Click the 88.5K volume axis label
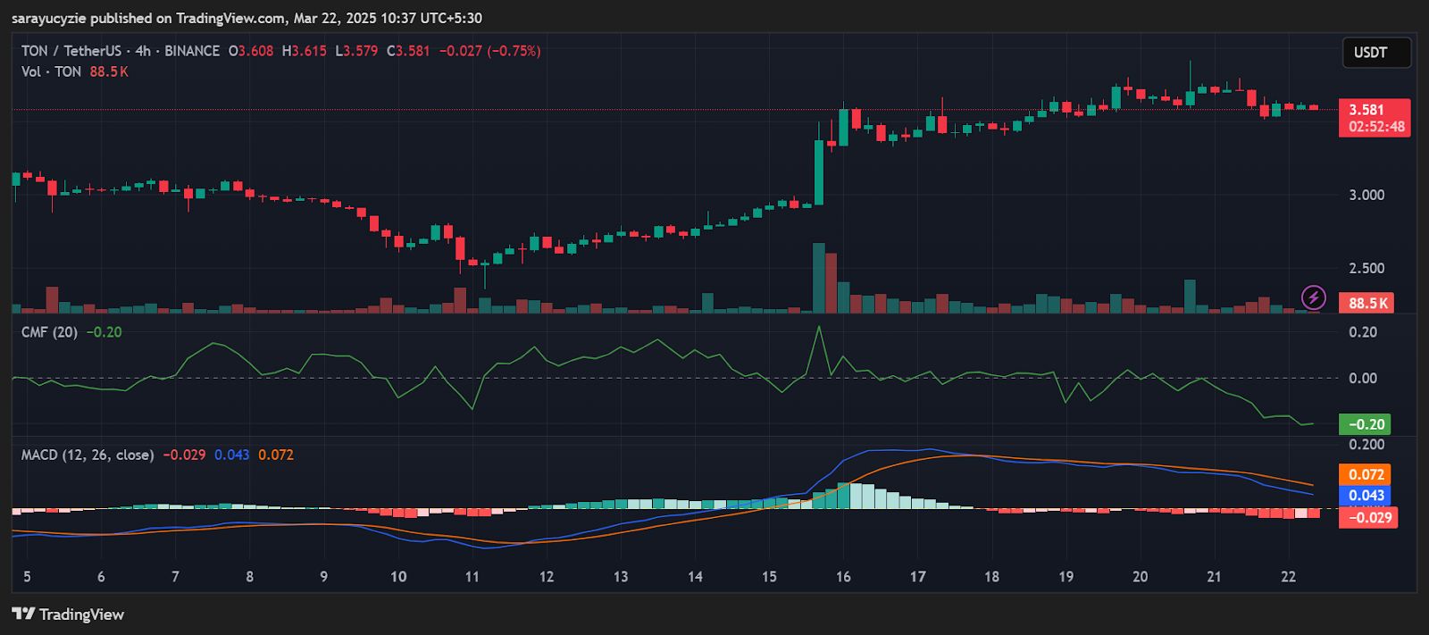1429x635 pixels. [1367, 304]
